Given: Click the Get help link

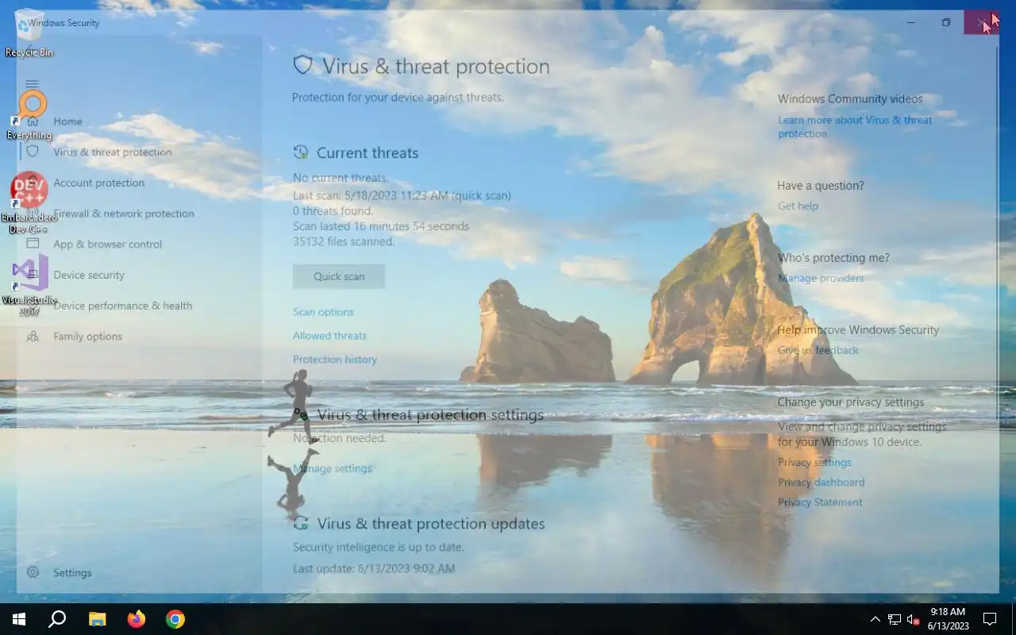Looking at the screenshot, I should coord(798,206).
